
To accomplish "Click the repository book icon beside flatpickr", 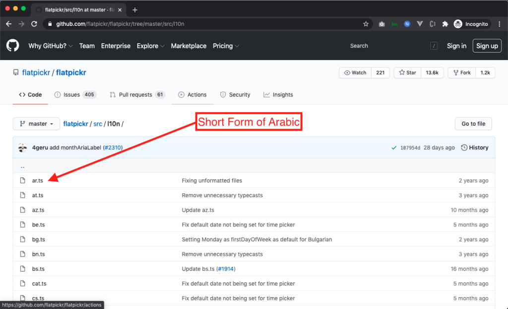I will (15, 73).
